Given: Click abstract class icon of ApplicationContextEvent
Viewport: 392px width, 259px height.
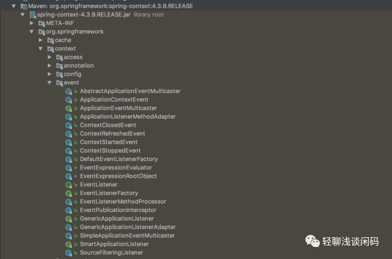Looking at the screenshot, I should 69,100.
